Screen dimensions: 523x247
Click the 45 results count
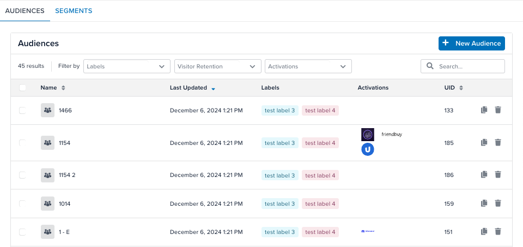31,66
